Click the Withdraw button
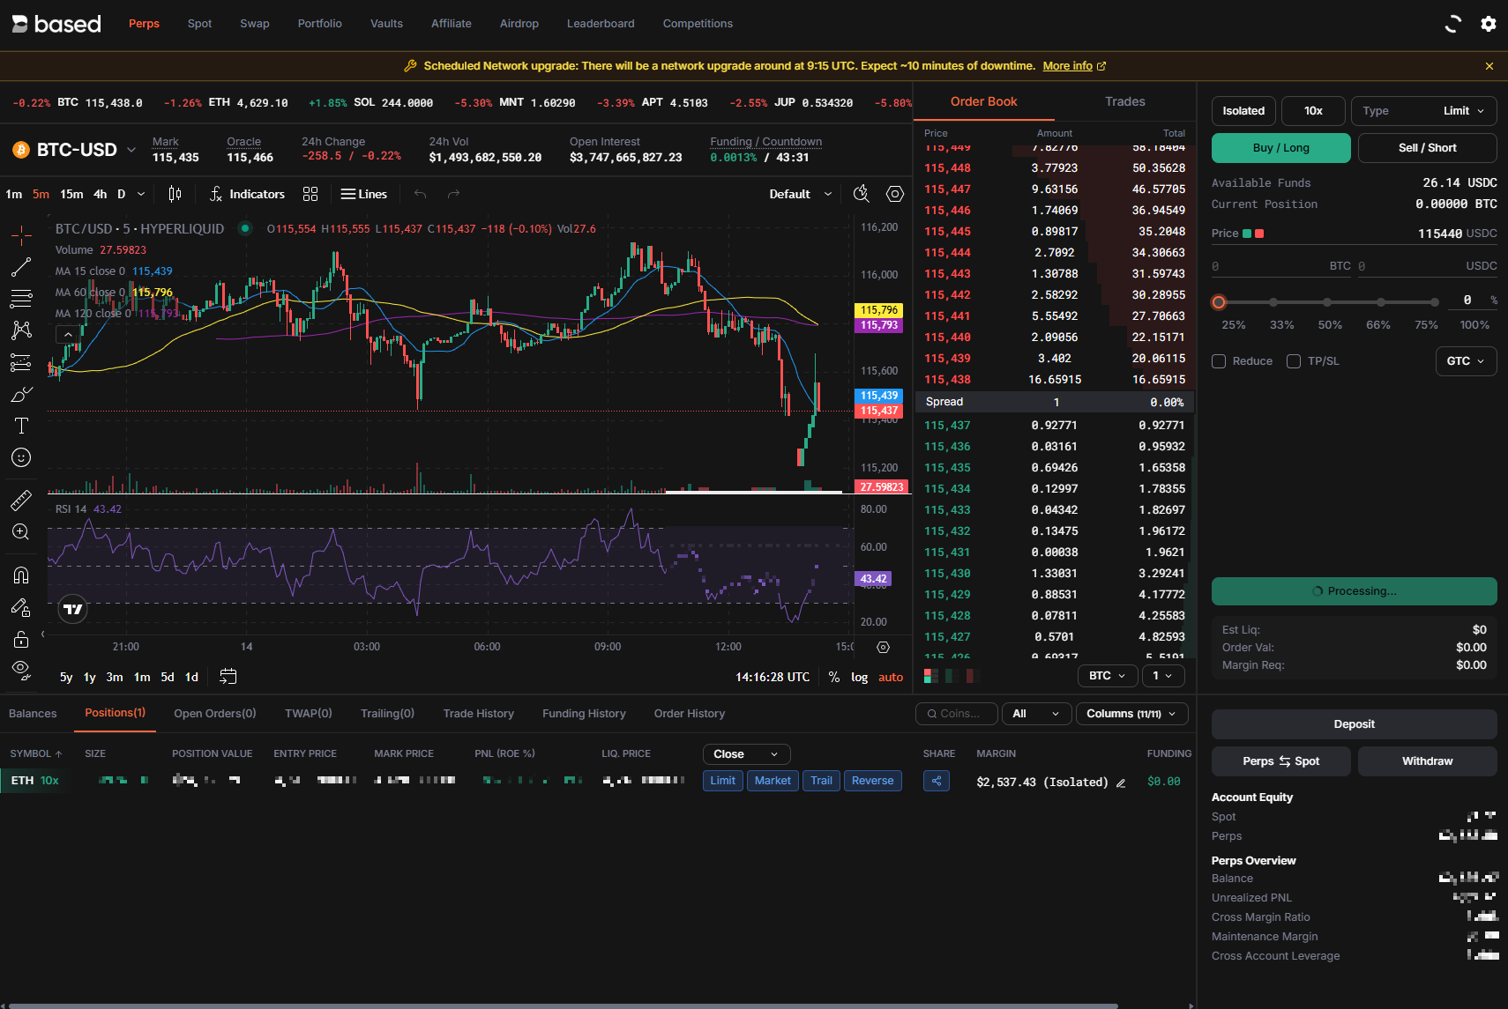 click(x=1427, y=761)
